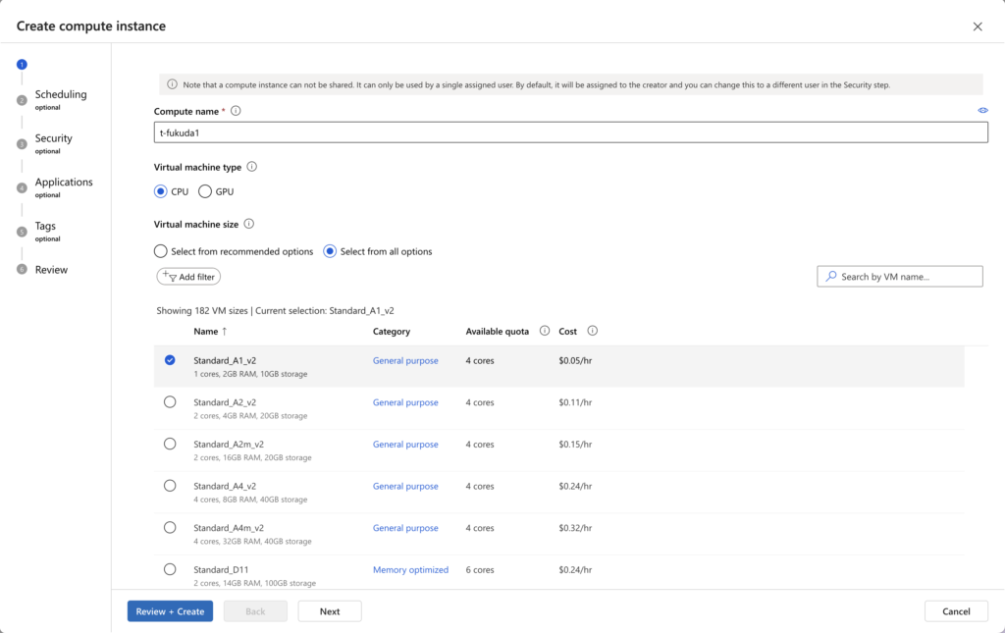Select the Standard_A2_v2 VM size
1005x633 pixels.
170,402
